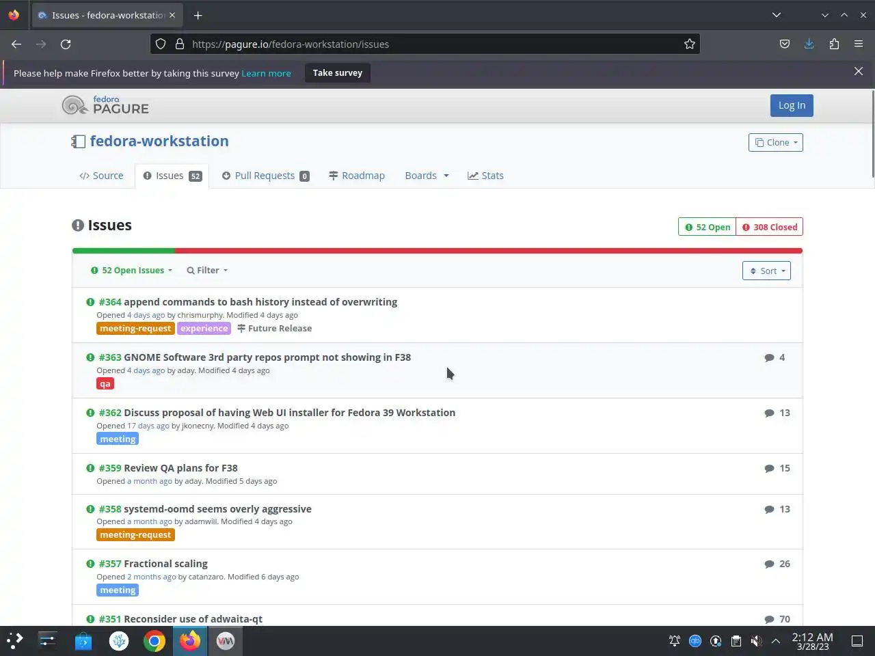Click the address bar URL field

(424, 44)
